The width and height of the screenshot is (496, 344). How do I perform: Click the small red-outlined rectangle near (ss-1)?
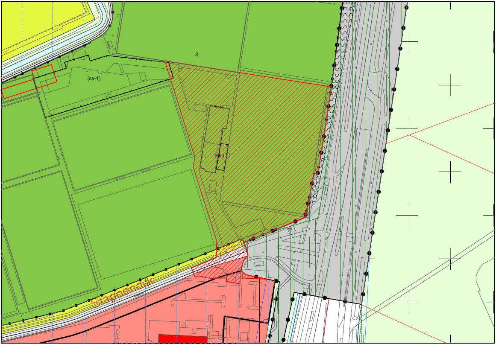[44, 74]
